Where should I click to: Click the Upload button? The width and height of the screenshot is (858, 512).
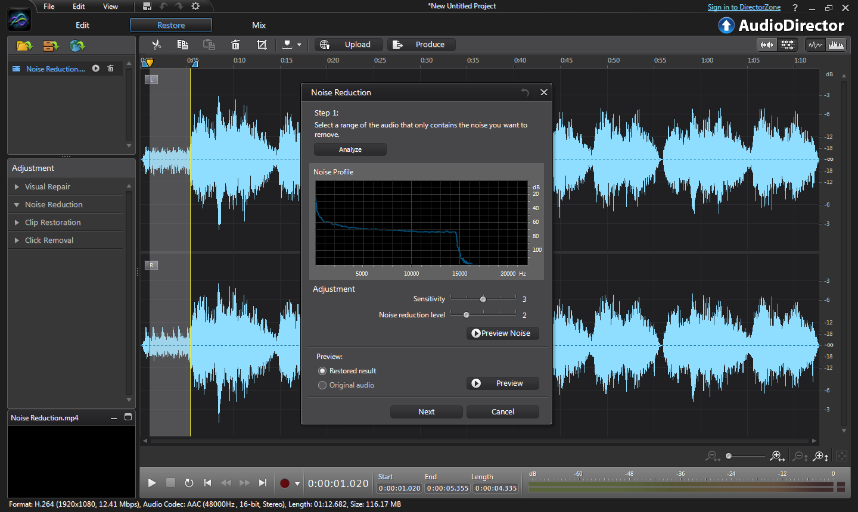[x=349, y=45]
